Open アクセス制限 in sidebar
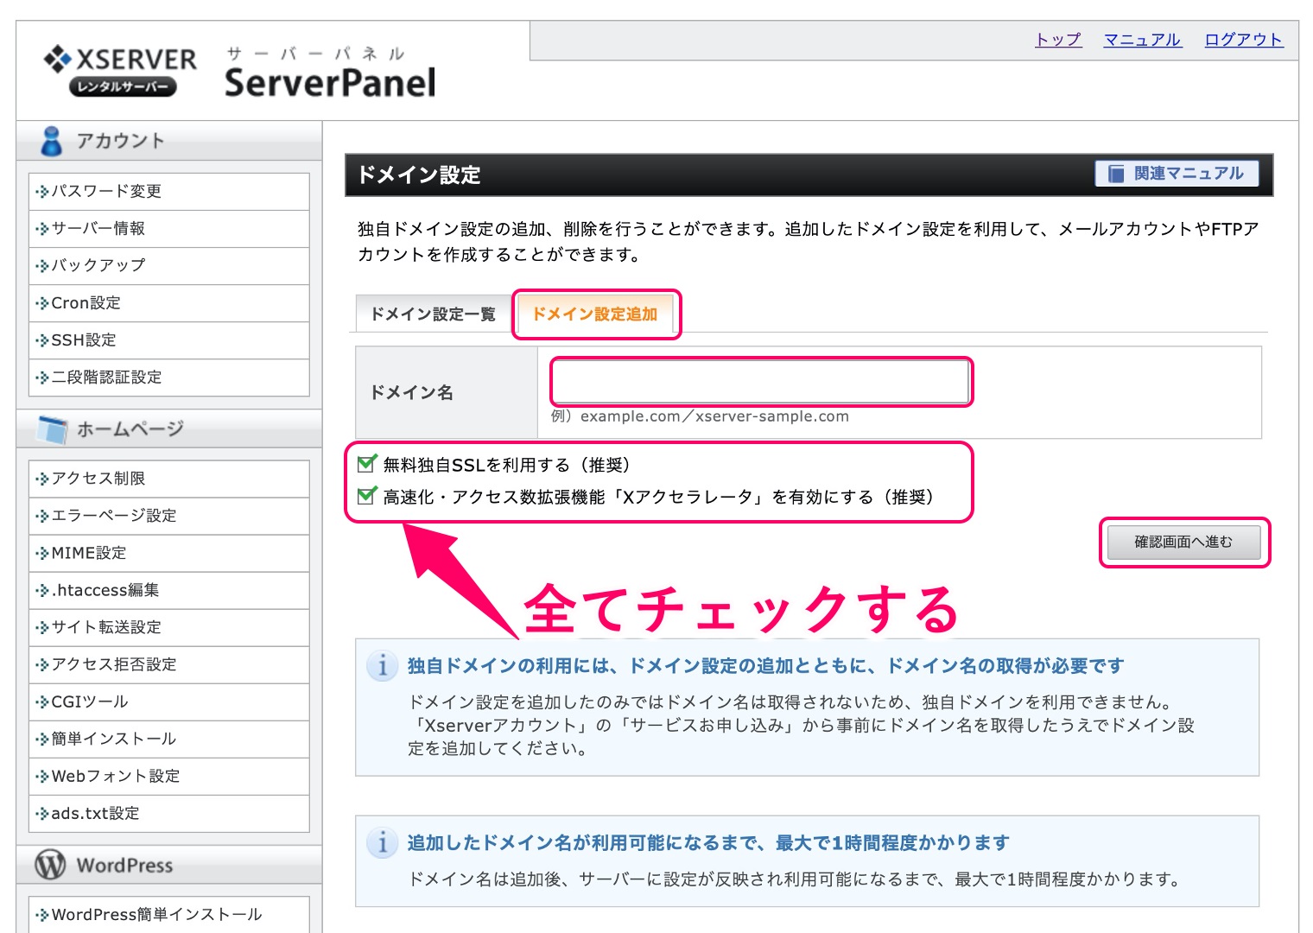Screen dimensions: 1313x933 click(x=169, y=479)
